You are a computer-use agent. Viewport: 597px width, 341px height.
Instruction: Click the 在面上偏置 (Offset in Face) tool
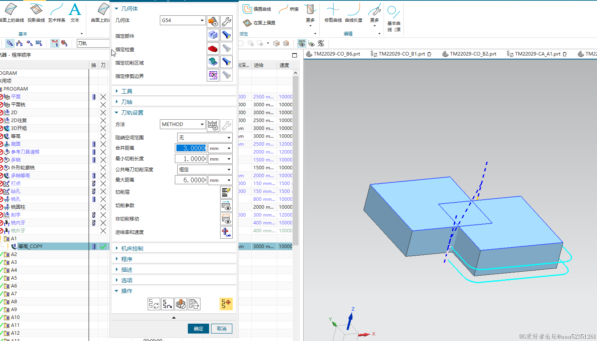[259, 23]
